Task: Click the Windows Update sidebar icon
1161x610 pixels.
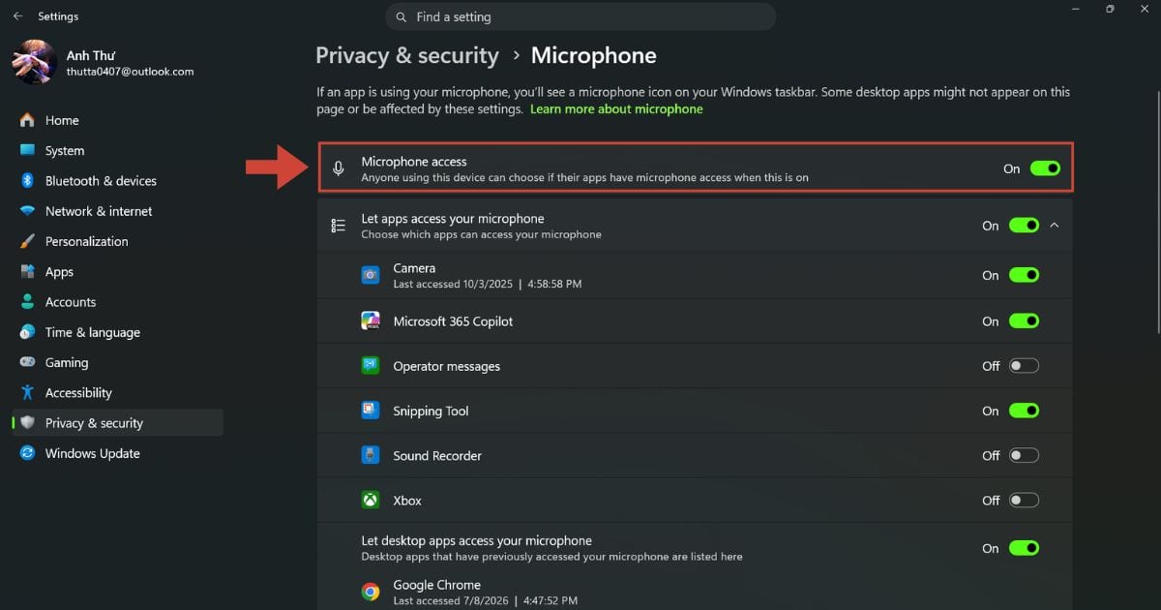Action: [27, 453]
